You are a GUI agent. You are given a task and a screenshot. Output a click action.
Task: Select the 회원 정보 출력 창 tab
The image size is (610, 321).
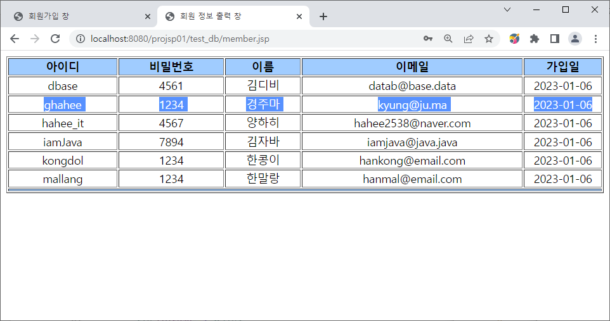(233, 16)
